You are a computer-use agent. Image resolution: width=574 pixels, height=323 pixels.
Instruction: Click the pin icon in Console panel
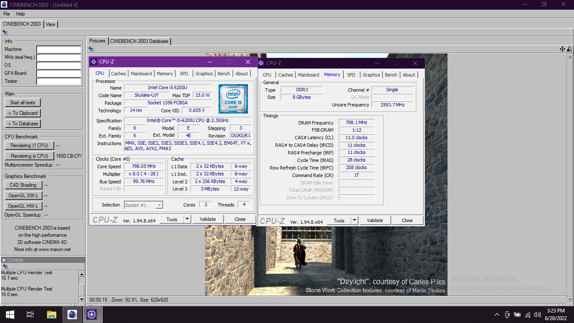pyautogui.click(x=5, y=267)
